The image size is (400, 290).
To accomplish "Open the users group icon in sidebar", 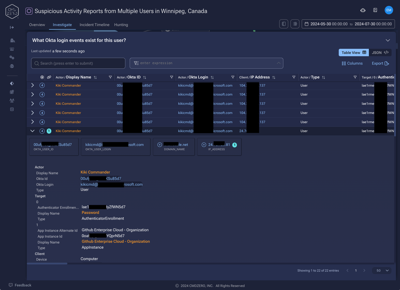I will (x=12, y=101).
